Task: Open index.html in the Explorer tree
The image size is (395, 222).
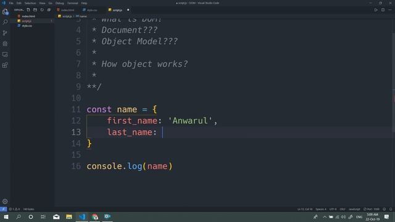Action: pos(28,16)
